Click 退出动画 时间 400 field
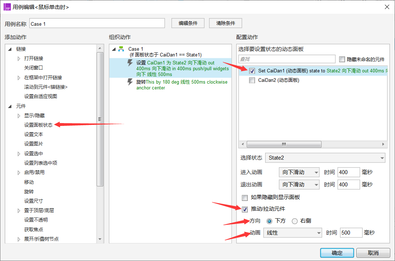This screenshot has width=395, height=261. (x=349, y=185)
